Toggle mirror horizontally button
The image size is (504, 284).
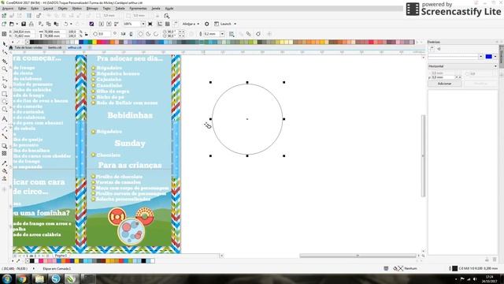coord(123,34)
